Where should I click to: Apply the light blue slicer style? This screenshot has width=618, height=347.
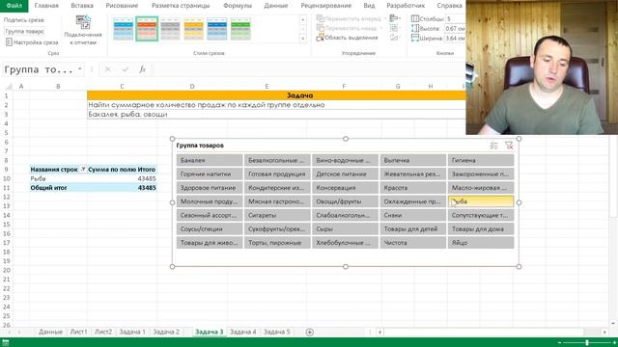pyautogui.click(x=124, y=29)
